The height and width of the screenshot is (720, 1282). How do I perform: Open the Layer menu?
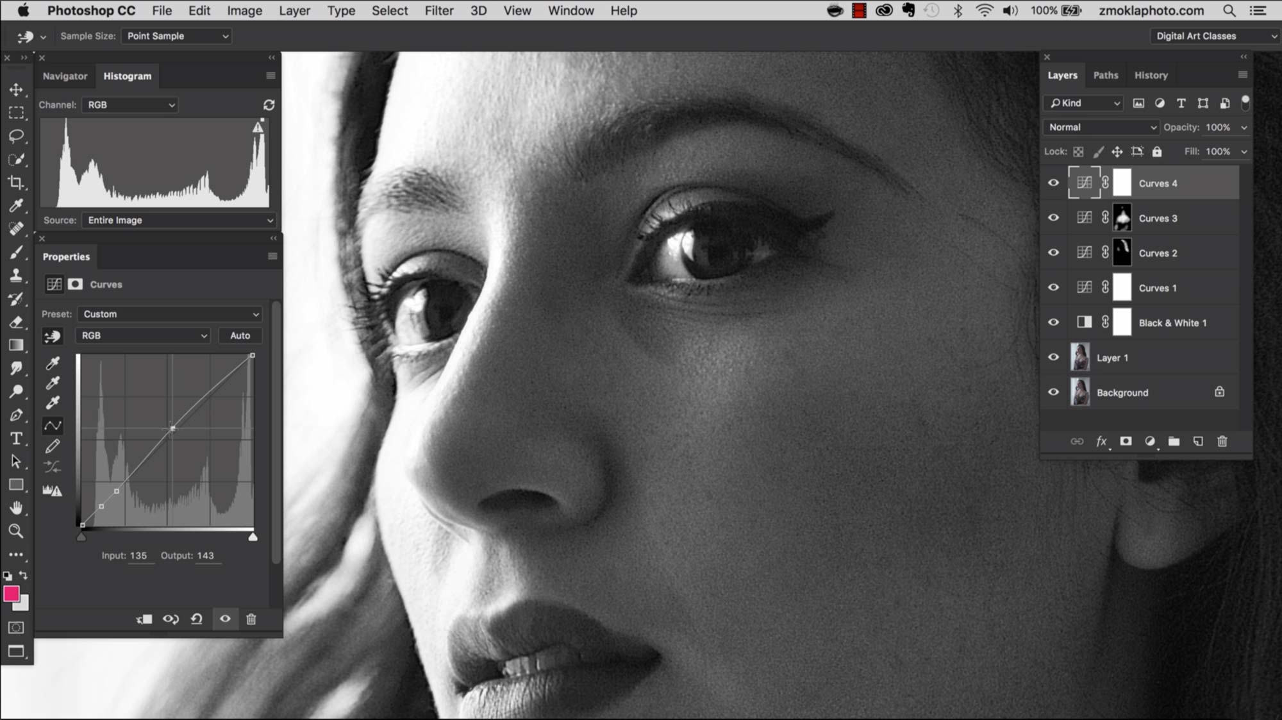tap(294, 11)
